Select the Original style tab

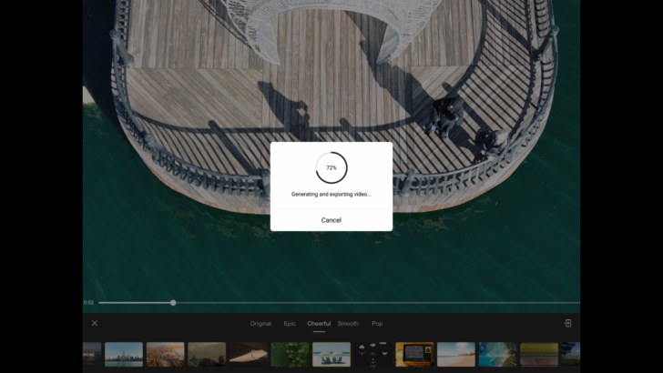click(x=260, y=324)
